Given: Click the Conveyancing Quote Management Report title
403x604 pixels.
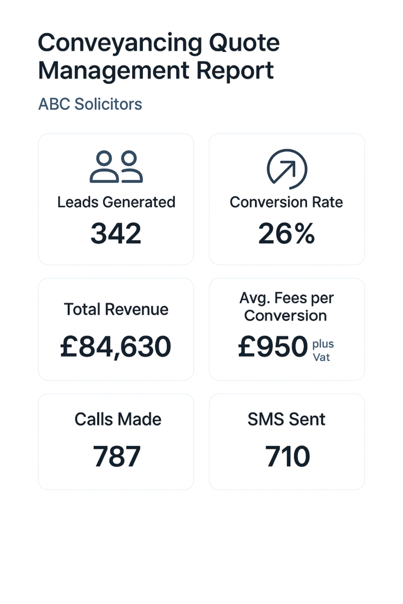Looking at the screenshot, I should pyautogui.click(x=159, y=57).
